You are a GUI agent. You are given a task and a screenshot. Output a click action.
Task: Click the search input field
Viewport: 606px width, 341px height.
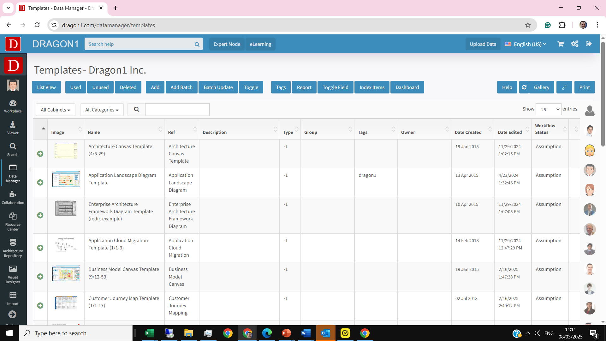click(x=177, y=110)
